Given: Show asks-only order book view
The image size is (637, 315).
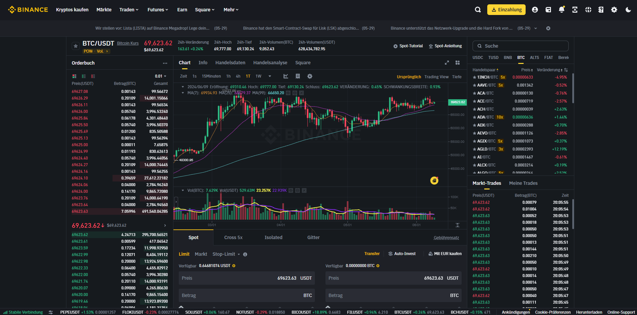Looking at the screenshot, I should (x=93, y=76).
